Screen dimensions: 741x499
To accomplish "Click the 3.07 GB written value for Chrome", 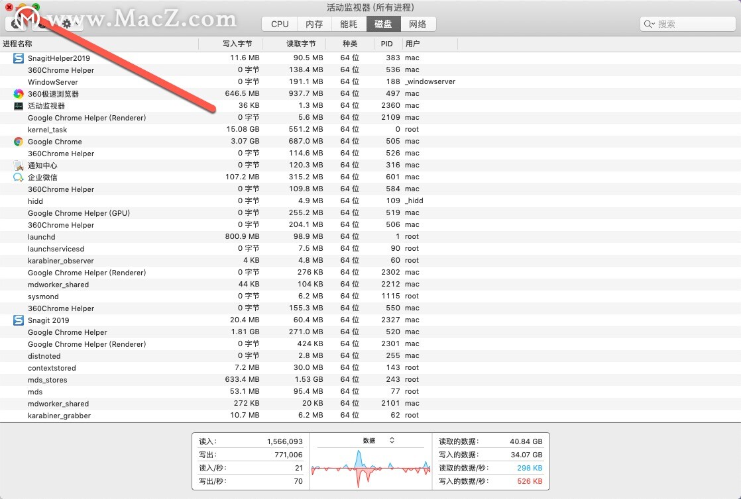I will (x=245, y=141).
